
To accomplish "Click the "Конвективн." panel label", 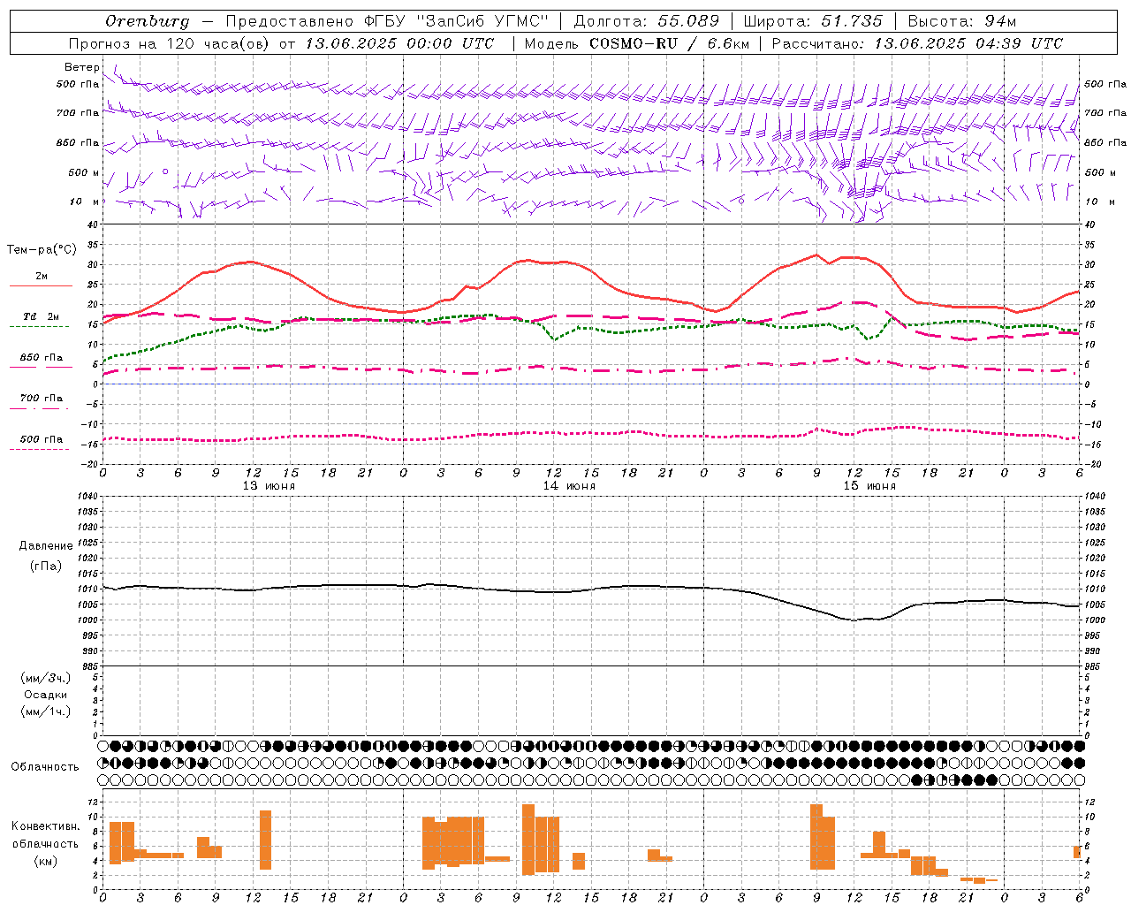I will [x=46, y=826].
